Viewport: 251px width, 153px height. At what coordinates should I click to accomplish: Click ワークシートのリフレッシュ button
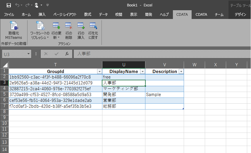40,30
